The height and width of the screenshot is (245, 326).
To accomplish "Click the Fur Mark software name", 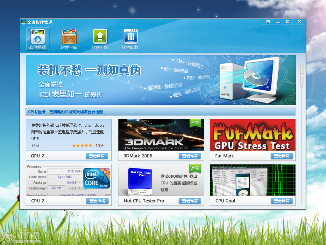I will (224, 156).
